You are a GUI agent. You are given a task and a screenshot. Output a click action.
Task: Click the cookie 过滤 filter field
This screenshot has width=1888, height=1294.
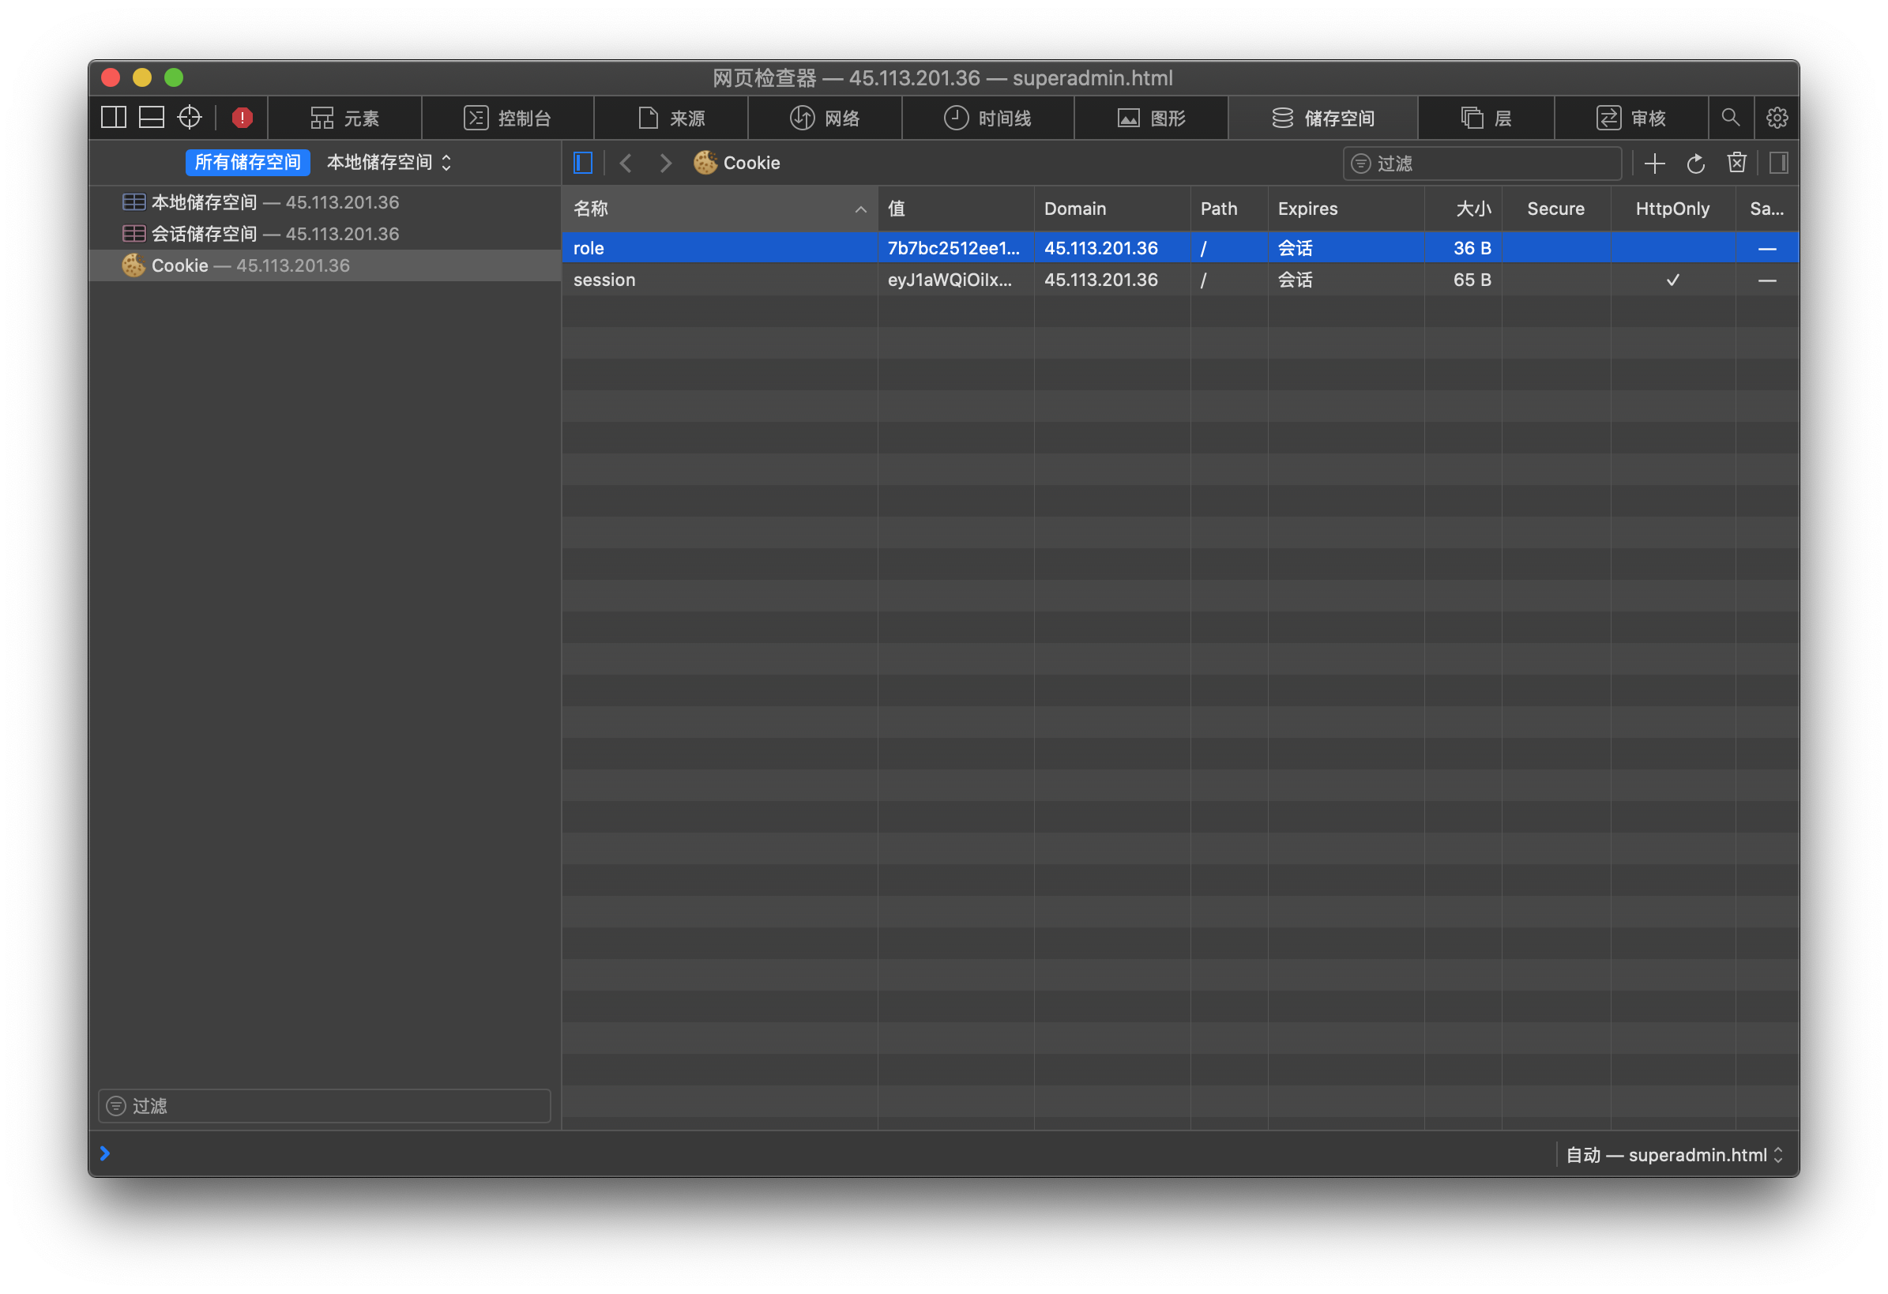point(1483,164)
